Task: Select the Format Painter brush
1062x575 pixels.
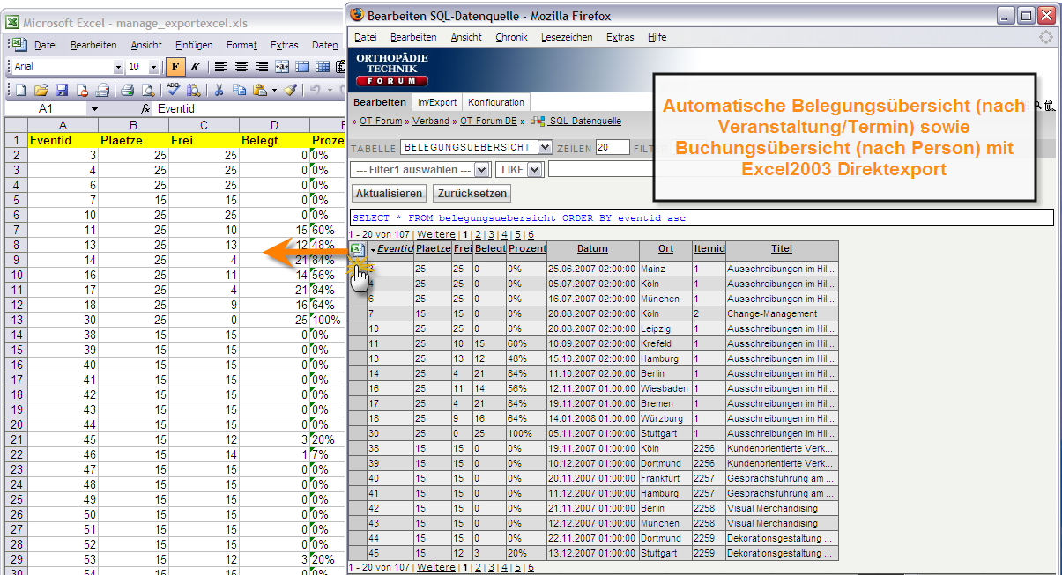Action: click(x=291, y=90)
